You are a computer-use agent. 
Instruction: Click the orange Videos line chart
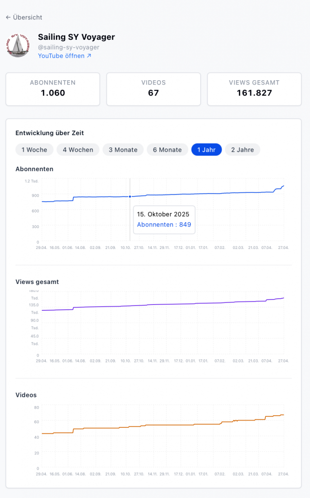(194, 425)
